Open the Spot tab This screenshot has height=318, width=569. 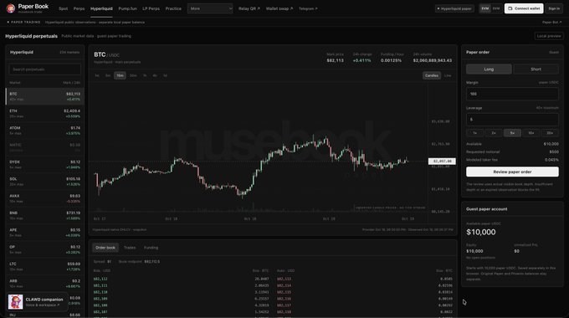[x=63, y=8]
